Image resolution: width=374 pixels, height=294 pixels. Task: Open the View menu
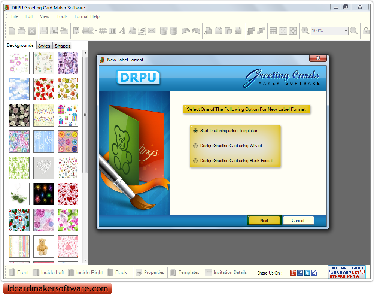pos(45,16)
